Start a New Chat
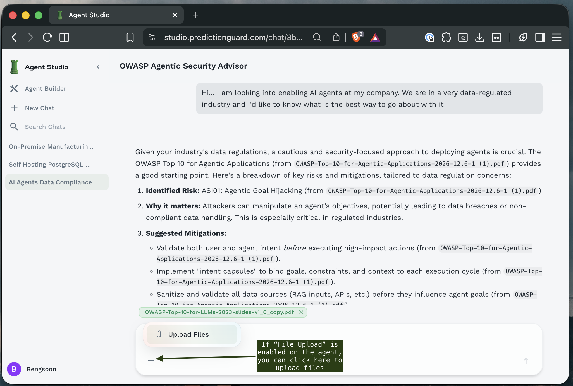573x386 pixels. [x=40, y=108]
